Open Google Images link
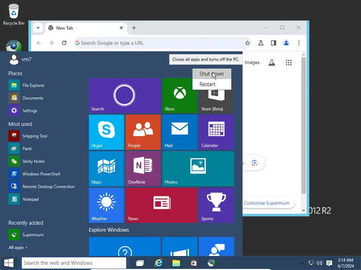Viewport: 361px width, 270px height. (252, 63)
